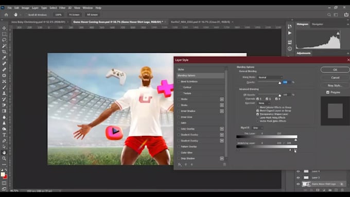Toggle the Preview checkbox
The image size is (350, 197).
point(328,92)
